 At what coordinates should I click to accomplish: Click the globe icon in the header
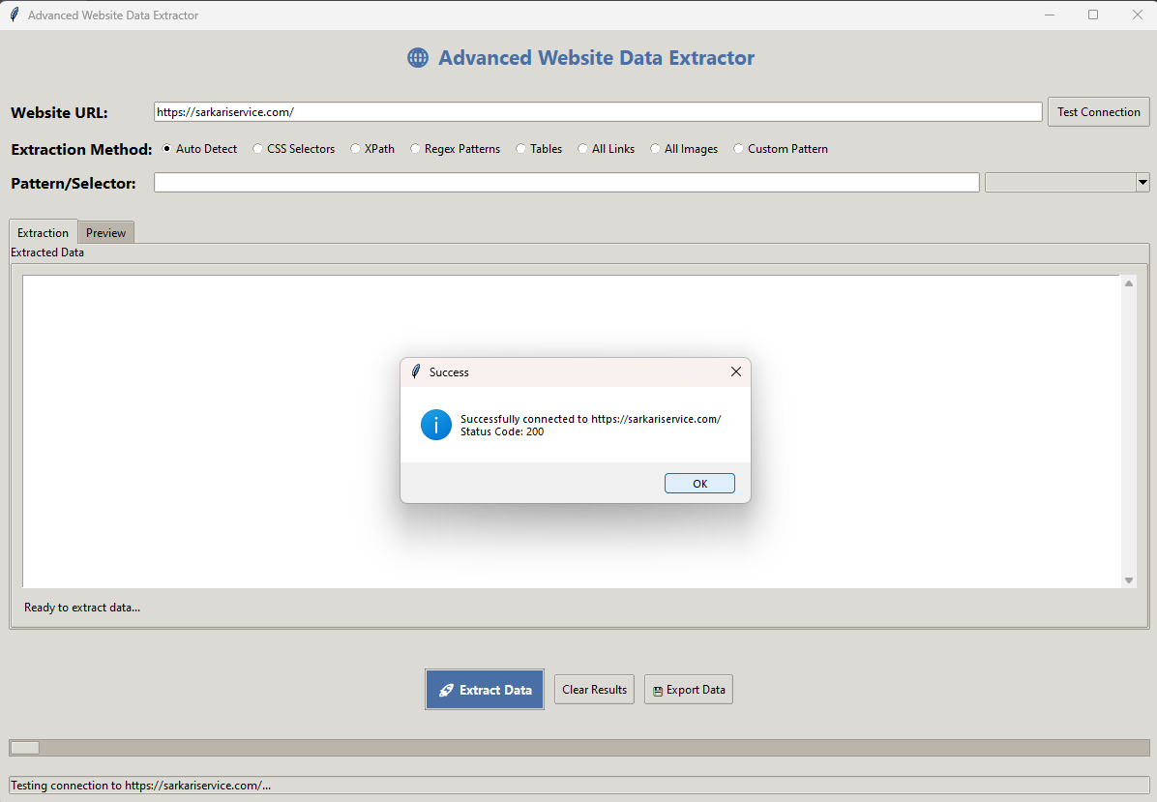point(417,58)
